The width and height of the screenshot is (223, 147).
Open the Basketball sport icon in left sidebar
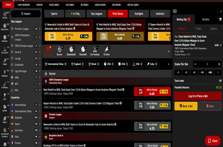pyautogui.click(x=5, y=27)
